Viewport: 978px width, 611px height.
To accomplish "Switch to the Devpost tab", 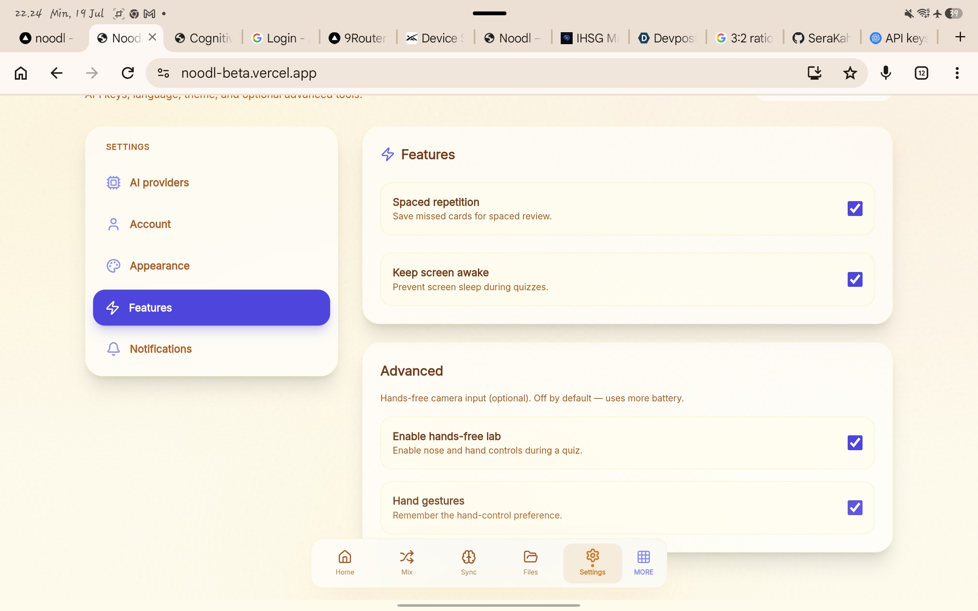I will point(667,38).
